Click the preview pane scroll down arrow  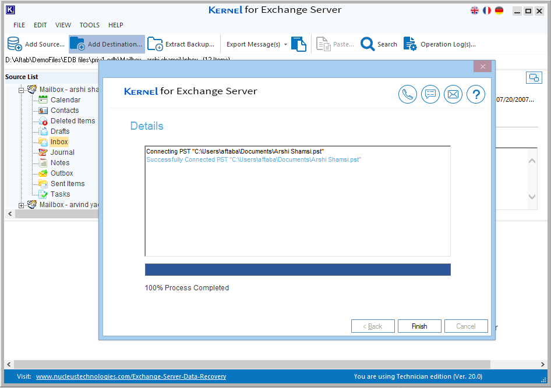pyautogui.click(x=532, y=197)
